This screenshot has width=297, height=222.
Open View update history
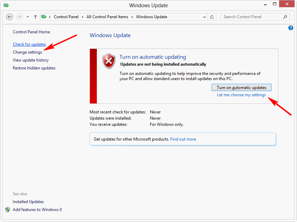tap(31, 60)
